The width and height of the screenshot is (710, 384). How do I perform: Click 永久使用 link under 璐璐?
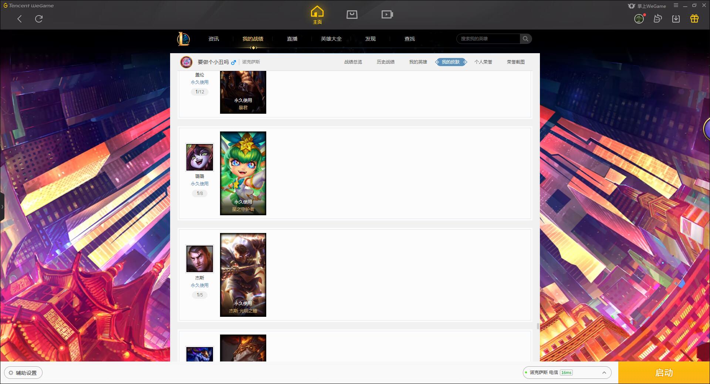(200, 184)
